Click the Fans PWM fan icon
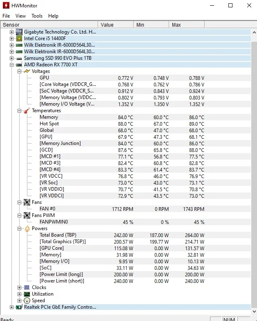 click(27, 215)
